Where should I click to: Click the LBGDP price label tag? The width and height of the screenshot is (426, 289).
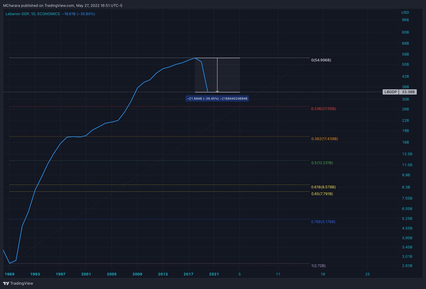tap(391, 92)
